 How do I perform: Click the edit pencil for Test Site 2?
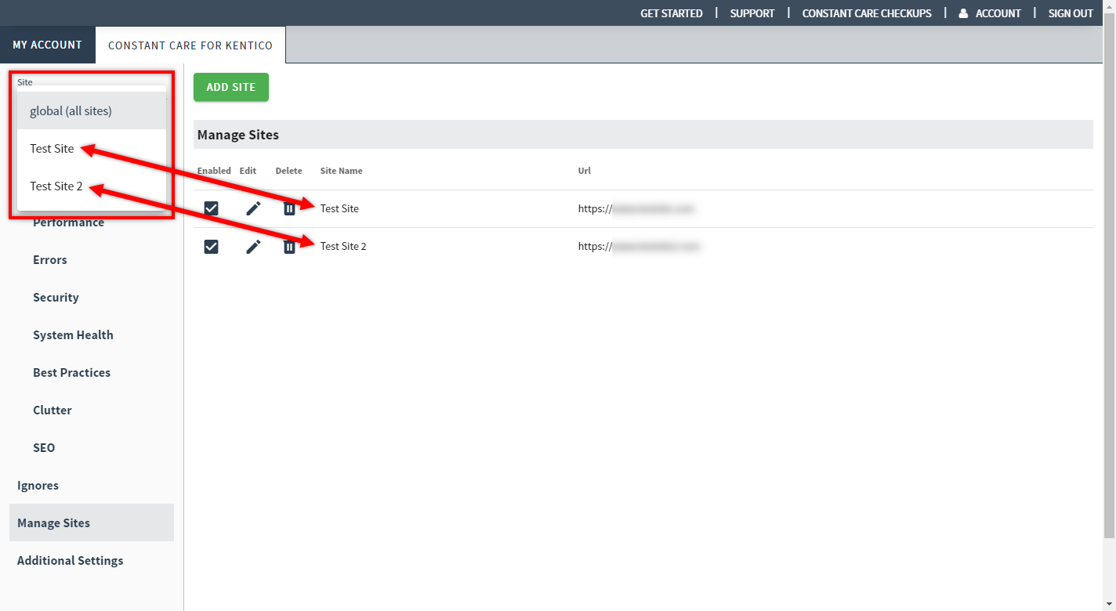pyautogui.click(x=253, y=247)
